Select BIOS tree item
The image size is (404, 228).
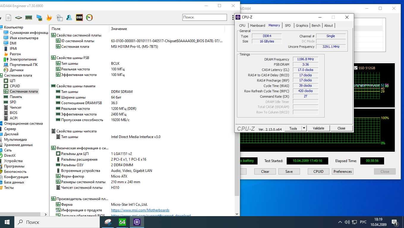(13, 113)
